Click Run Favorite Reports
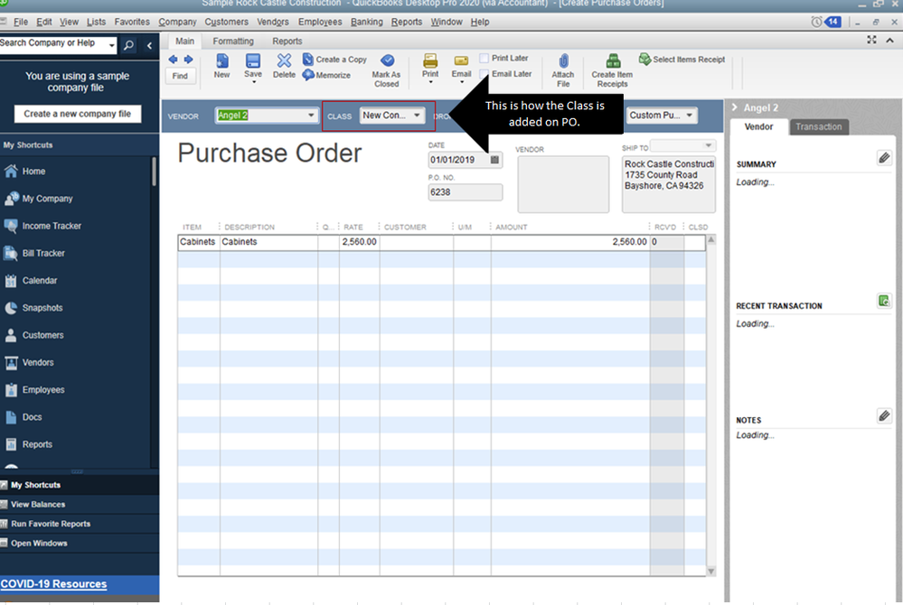Image resolution: width=903 pixels, height=605 pixels. 51,524
